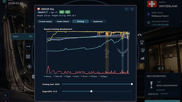
Task: Switch to Equipment tab
Action: point(98,21)
